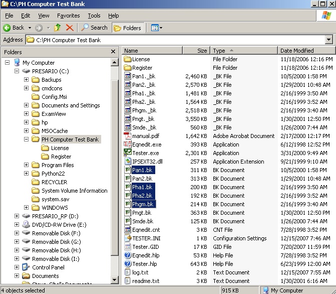Viewport: 336px width, 294px height.
Task: Select the Register folder icon in file list
Action: pyautogui.click(x=128, y=67)
